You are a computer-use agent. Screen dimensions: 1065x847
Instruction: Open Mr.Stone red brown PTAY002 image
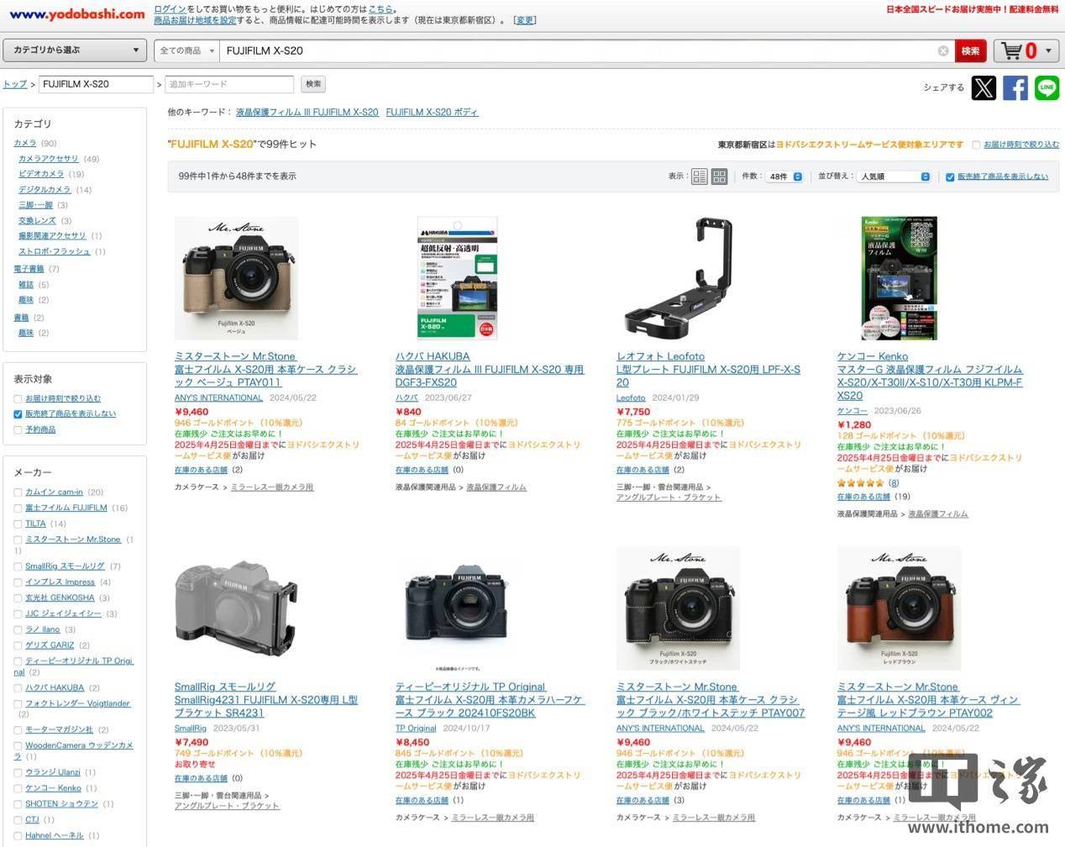[x=899, y=608]
